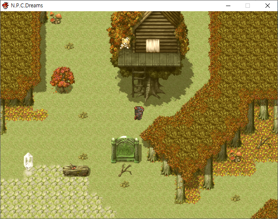Click the orange mushrooms near the treehouse

(56, 18)
